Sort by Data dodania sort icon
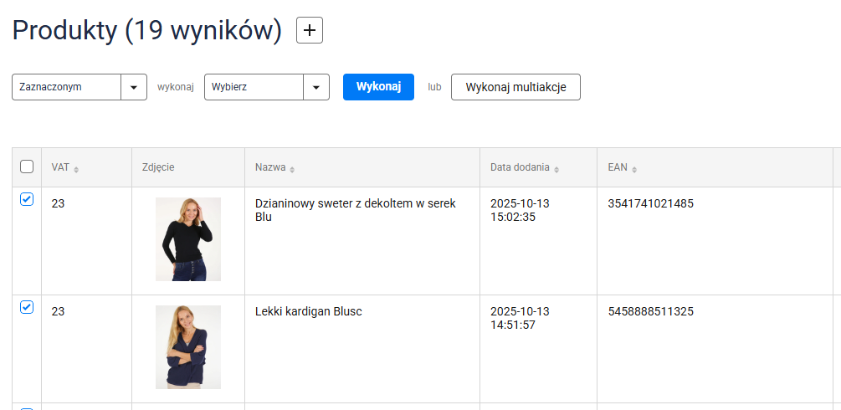841x410 pixels. [556, 169]
